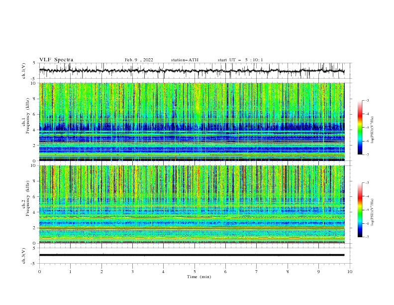This screenshot has width=394, height=305.
Task: Click the ch.1 spectrogram color scale bar
Action: pos(360,128)
